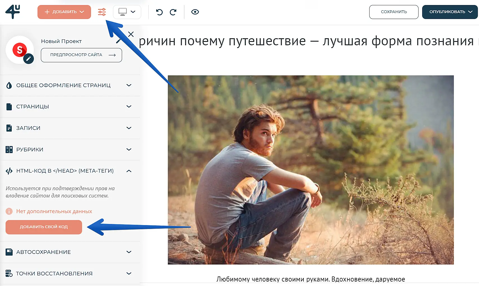Click Добавить свой код button
Image resolution: width=479 pixels, height=286 pixels.
44,227
